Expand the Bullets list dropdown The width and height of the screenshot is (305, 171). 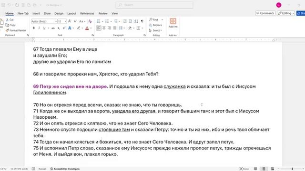[102, 21]
